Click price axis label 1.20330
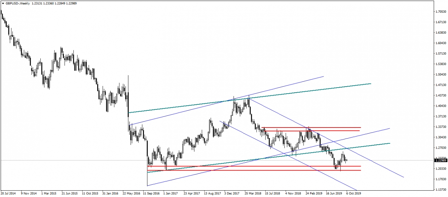The height and width of the screenshot is (197, 448). (x=440, y=168)
